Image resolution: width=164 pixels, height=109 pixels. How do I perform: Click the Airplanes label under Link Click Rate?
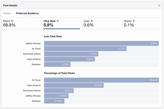(36, 64)
